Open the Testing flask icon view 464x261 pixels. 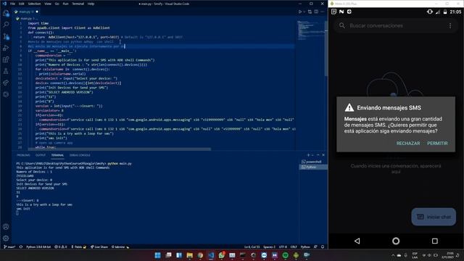coord(6,71)
